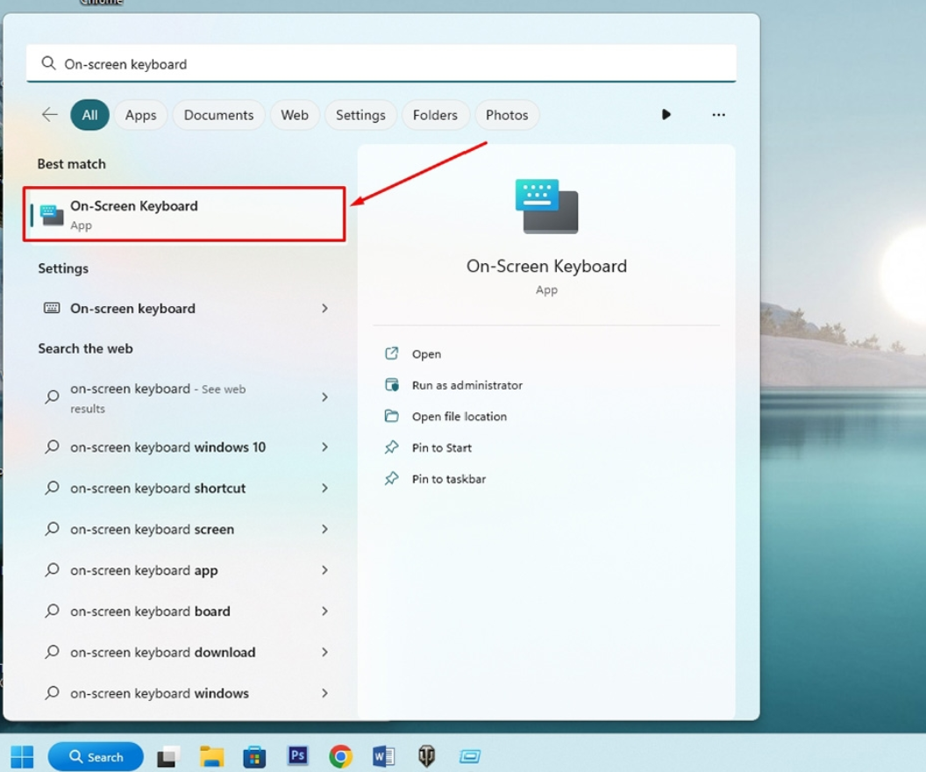Choose Pin to taskbar option

click(x=448, y=479)
